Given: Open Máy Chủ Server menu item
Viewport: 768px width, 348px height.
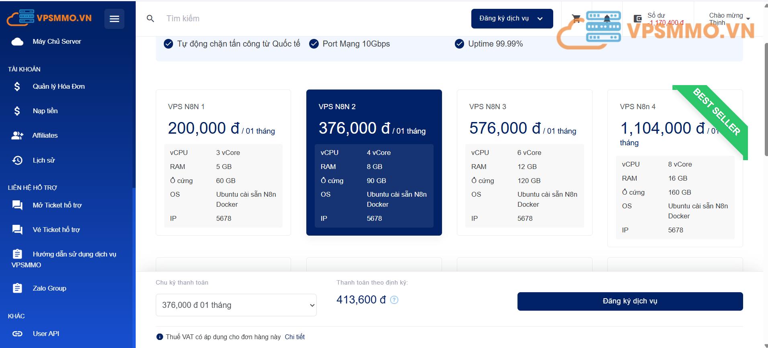Looking at the screenshot, I should (57, 41).
